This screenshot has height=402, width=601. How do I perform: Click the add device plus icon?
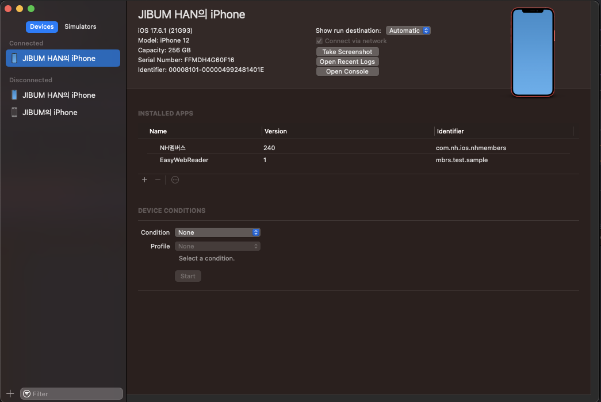point(10,393)
